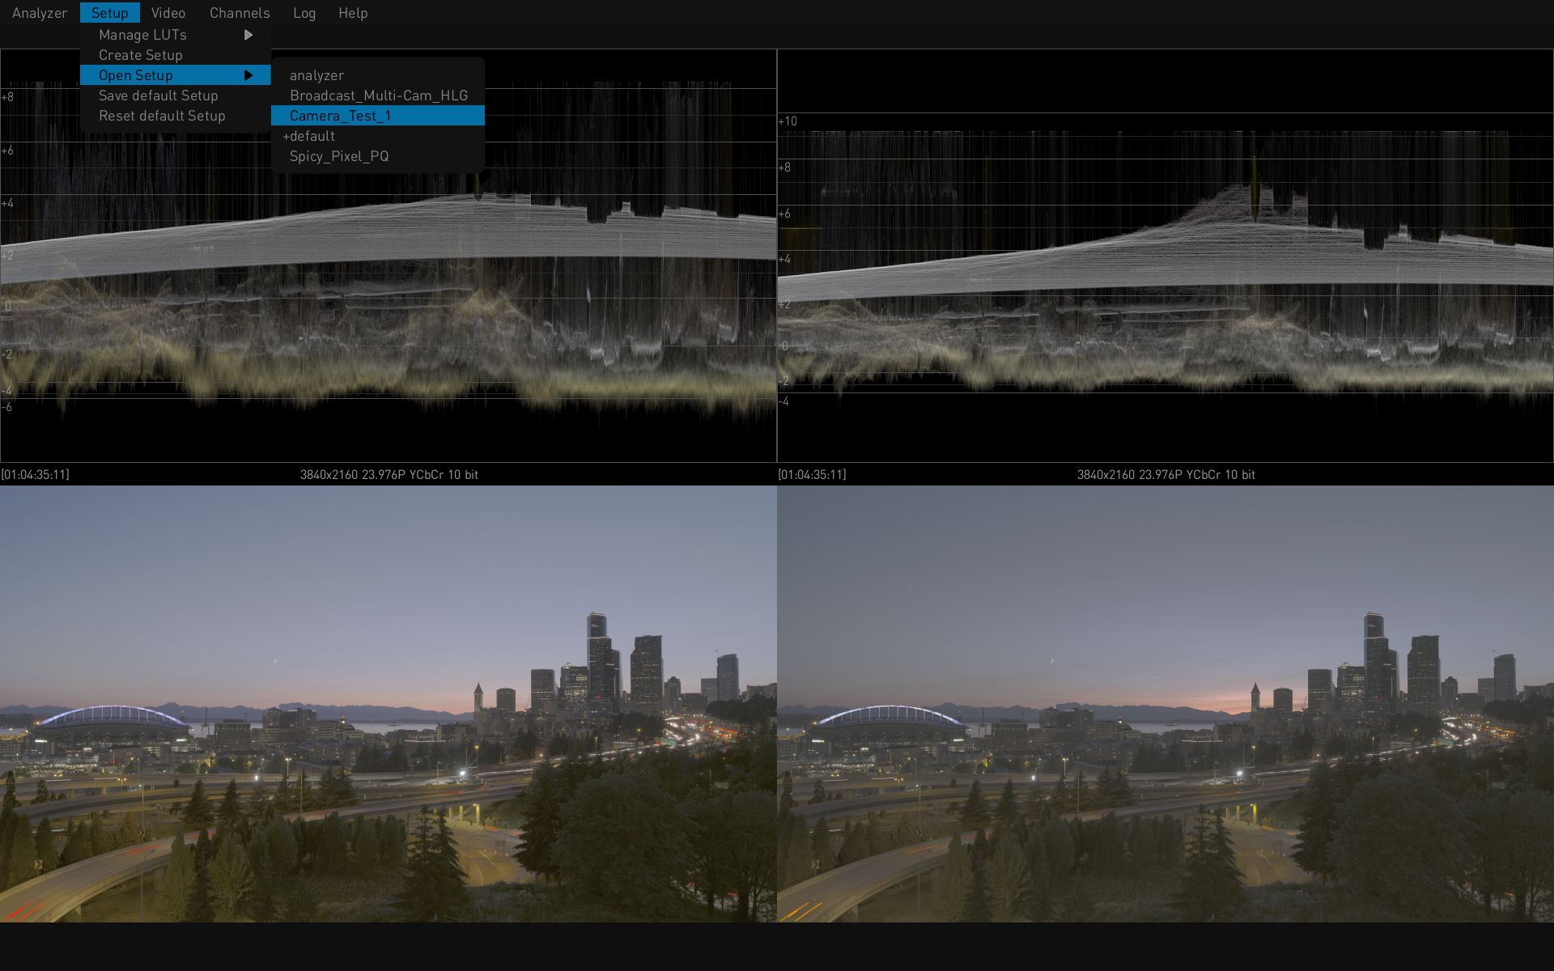
Task: Load the analyzer setup preset
Action: click(316, 75)
